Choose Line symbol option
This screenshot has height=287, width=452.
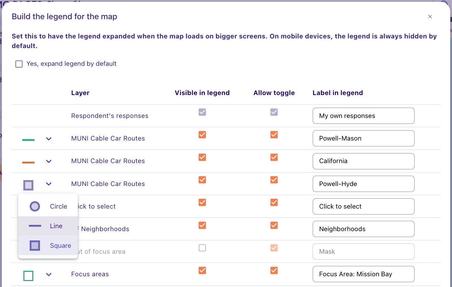[48, 226]
